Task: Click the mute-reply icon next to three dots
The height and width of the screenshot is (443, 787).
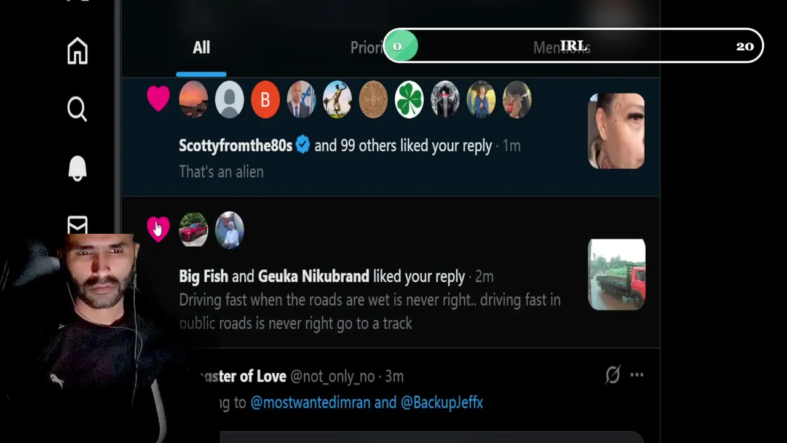Action: point(612,375)
